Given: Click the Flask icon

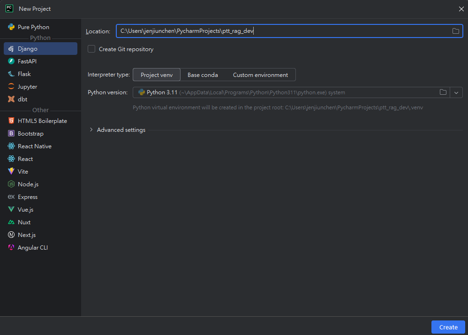Looking at the screenshot, I should click(11, 74).
